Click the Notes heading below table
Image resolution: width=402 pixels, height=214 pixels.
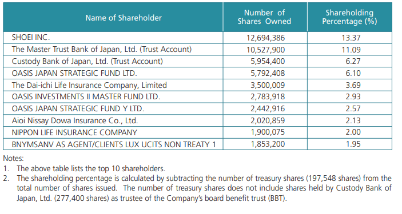(13, 159)
